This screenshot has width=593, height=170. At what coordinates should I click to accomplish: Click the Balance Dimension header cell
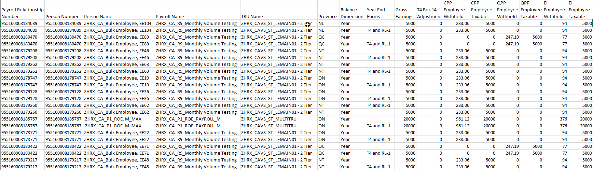352,13
